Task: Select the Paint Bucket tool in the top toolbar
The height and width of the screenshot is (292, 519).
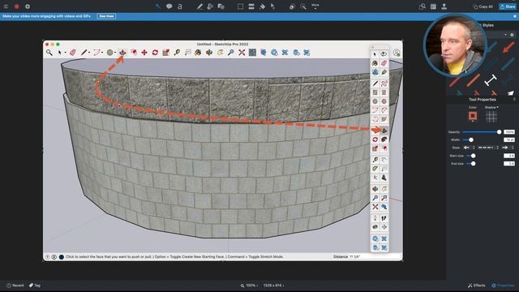Action: click(198, 52)
